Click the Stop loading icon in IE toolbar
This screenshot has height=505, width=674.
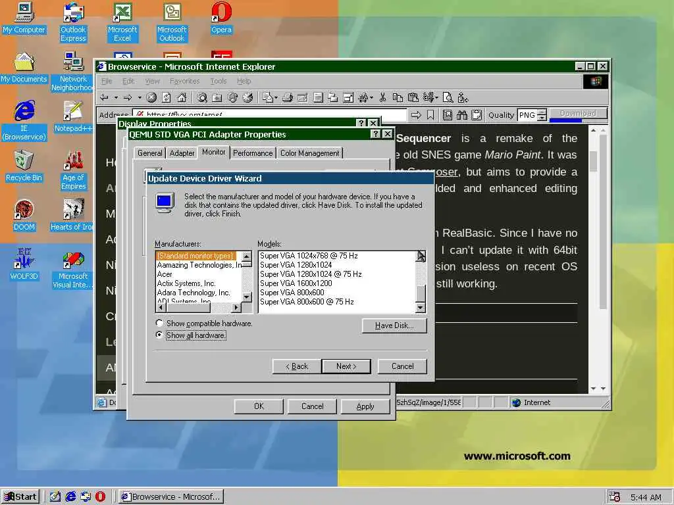pyautogui.click(x=151, y=98)
